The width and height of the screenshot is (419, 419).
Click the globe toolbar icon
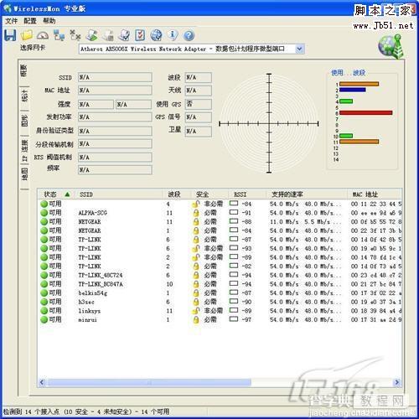pos(156,35)
